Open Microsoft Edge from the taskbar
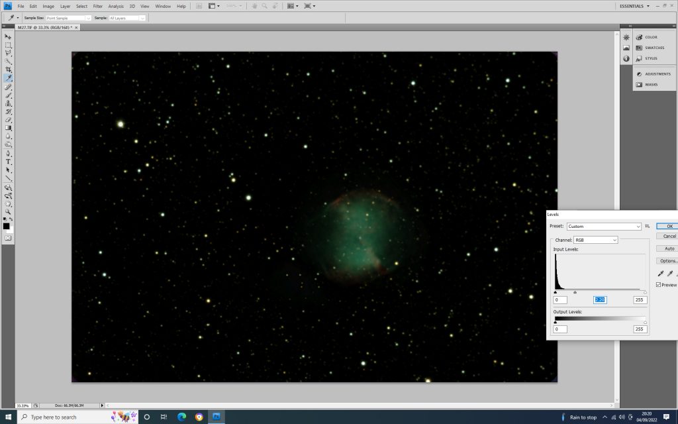Screen dimensions: 678x424 pos(181,417)
